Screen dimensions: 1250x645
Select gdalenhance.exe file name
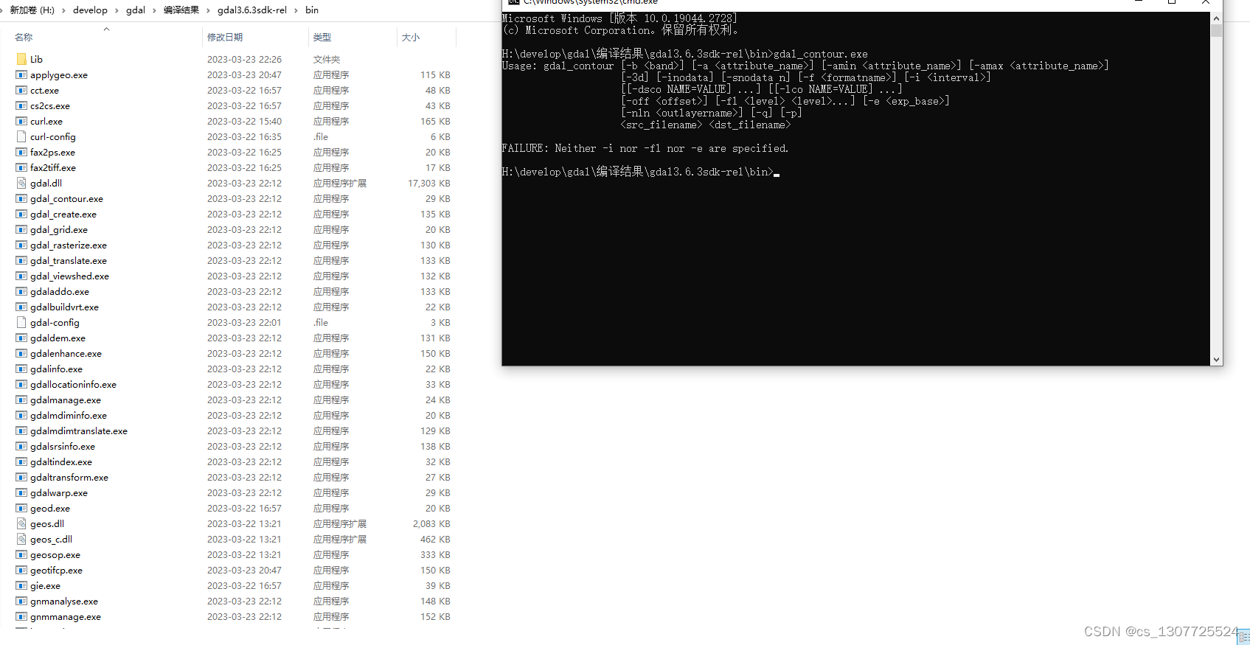[66, 354]
